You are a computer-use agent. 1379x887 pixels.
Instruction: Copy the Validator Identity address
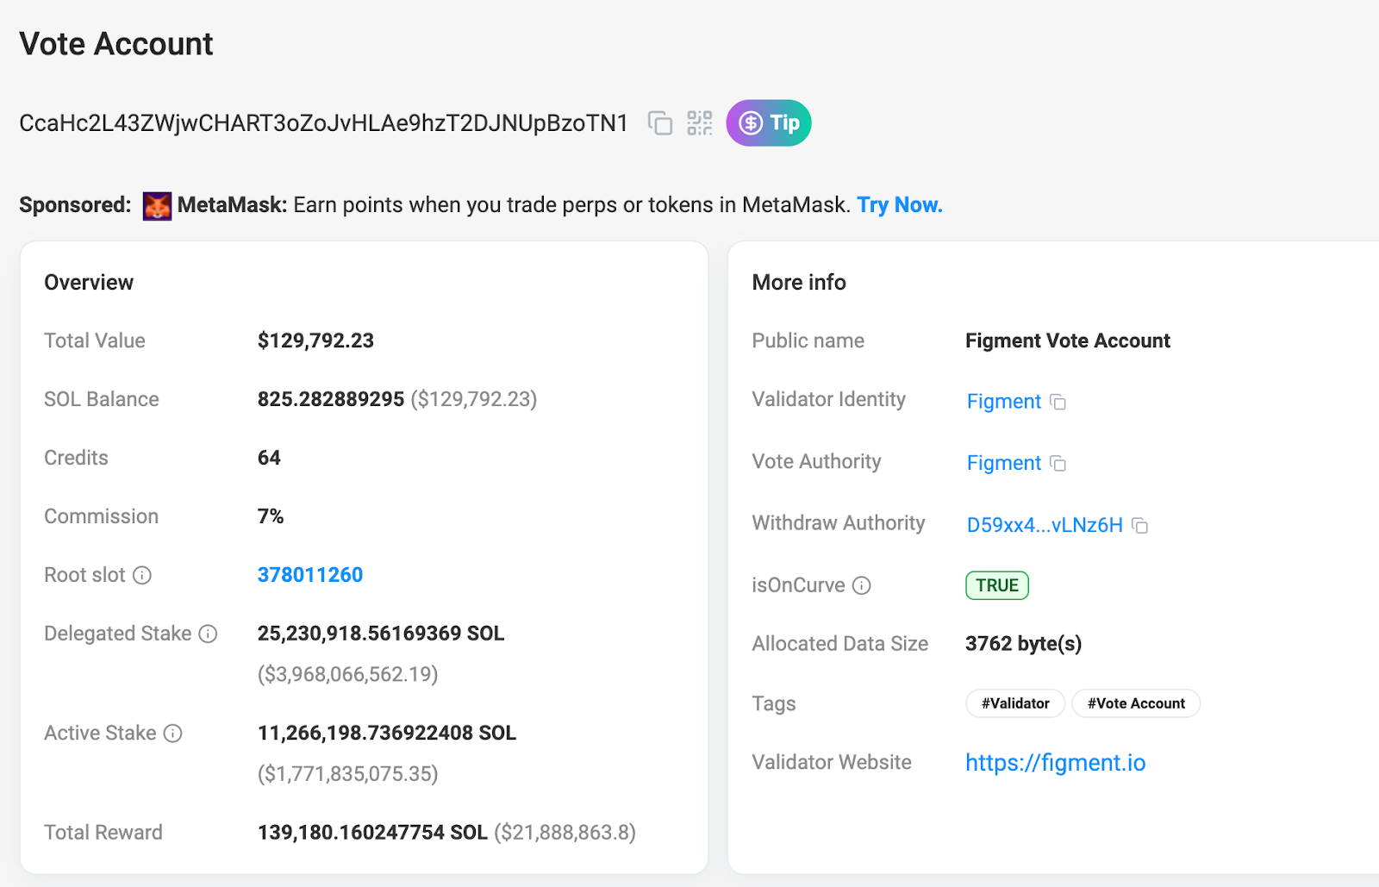click(1058, 403)
